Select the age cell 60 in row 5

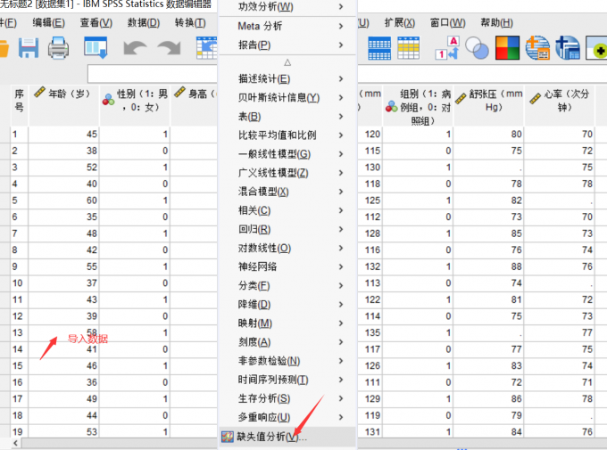[x=63, y=200]
